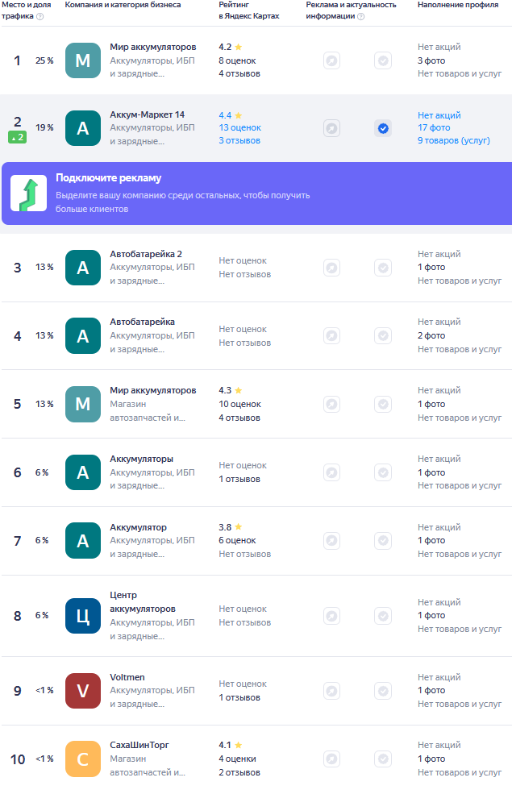The height and width of the screenshot is (790, 512).
Task: Click advertising icon in СахаШинТорг row
Action: pyautogui.click(x=331, y=759)
